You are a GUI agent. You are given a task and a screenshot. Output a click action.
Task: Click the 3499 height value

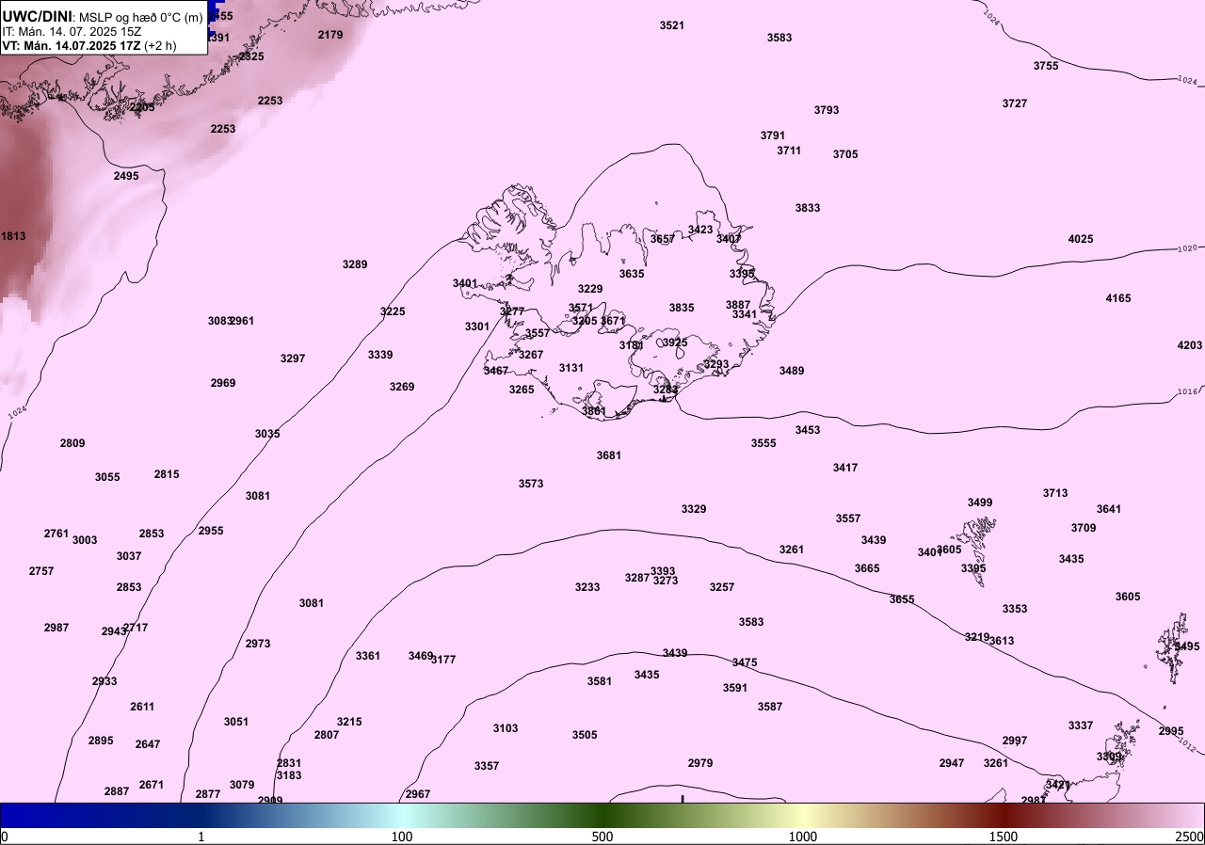coord(980,502)
